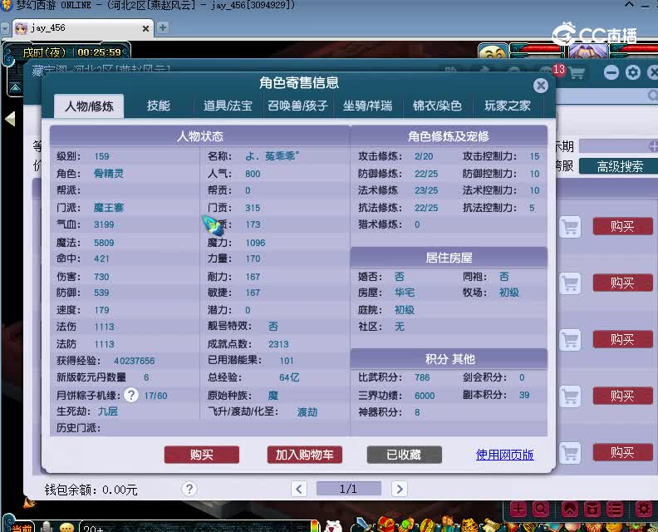Click 购买 for the fourth listing

click(x=623, y=396)
